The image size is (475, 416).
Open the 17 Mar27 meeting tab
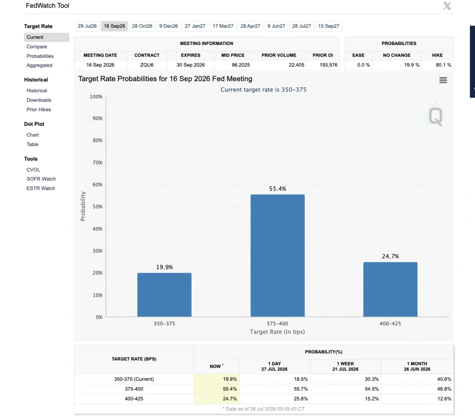pos(223,26)
